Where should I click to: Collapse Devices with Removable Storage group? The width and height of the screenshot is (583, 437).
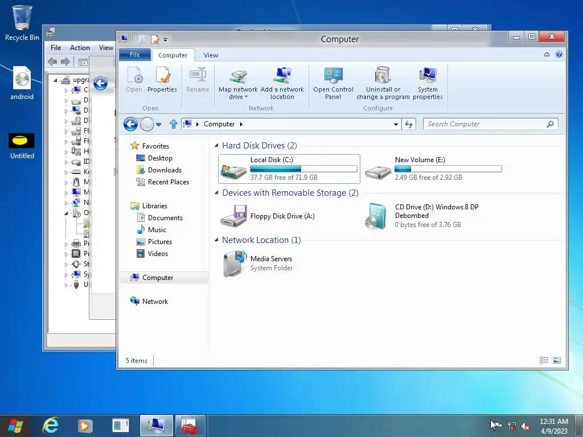216,192
